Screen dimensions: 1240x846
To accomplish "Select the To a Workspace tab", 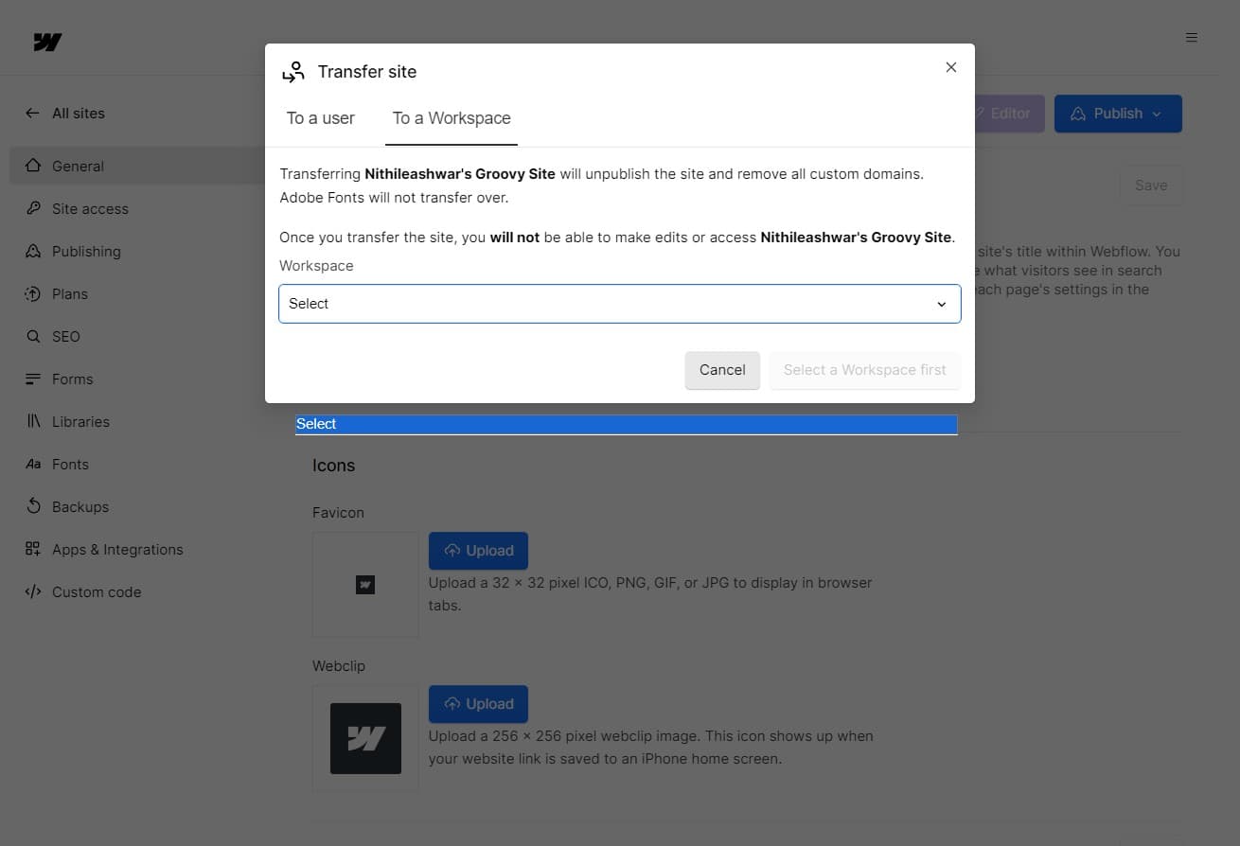I will click(x=452, y=118).
